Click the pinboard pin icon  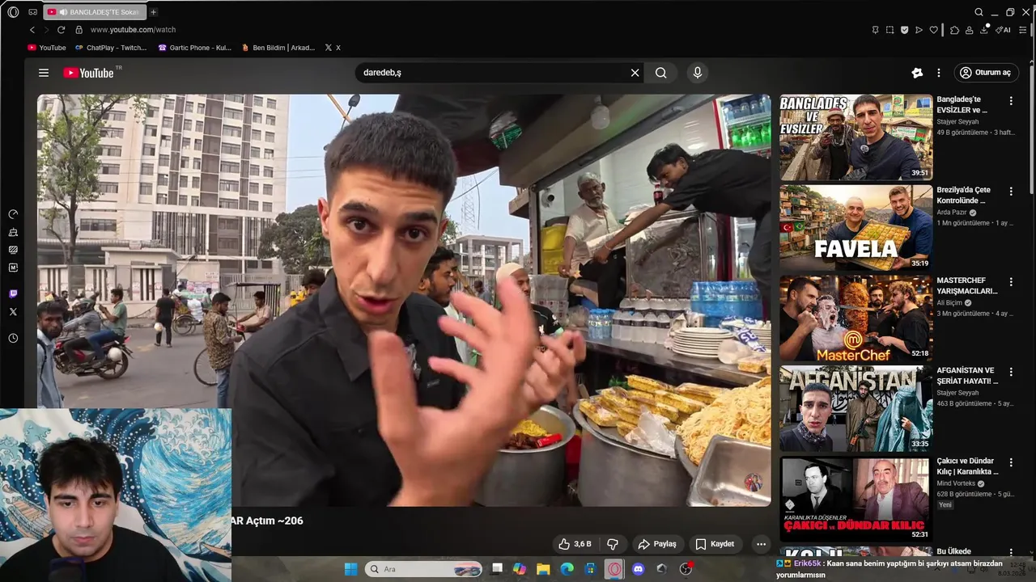pyautogui.click(x=875, y=30)
